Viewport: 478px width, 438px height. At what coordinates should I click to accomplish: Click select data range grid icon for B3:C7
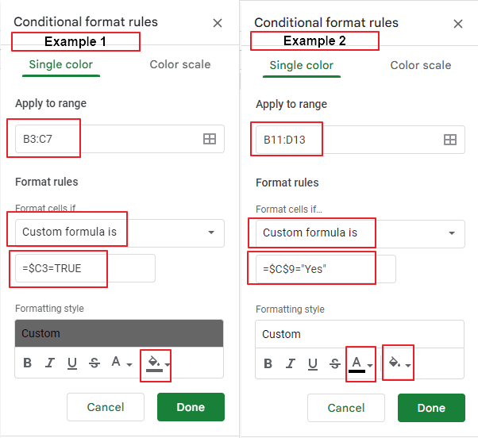[210, 139]
